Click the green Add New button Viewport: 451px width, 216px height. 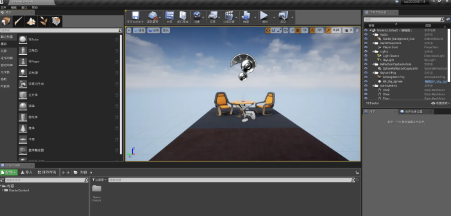coord(9,172)
